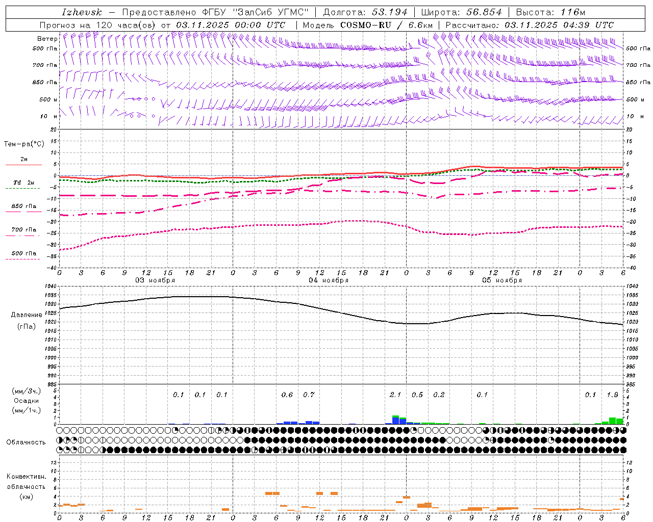
Task: Click the '04 ноября' date label
Action: (329, 280)
